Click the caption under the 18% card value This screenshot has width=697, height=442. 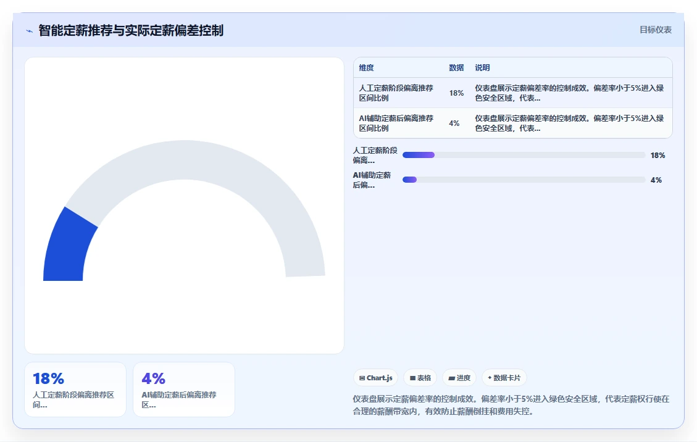(74, 399)
